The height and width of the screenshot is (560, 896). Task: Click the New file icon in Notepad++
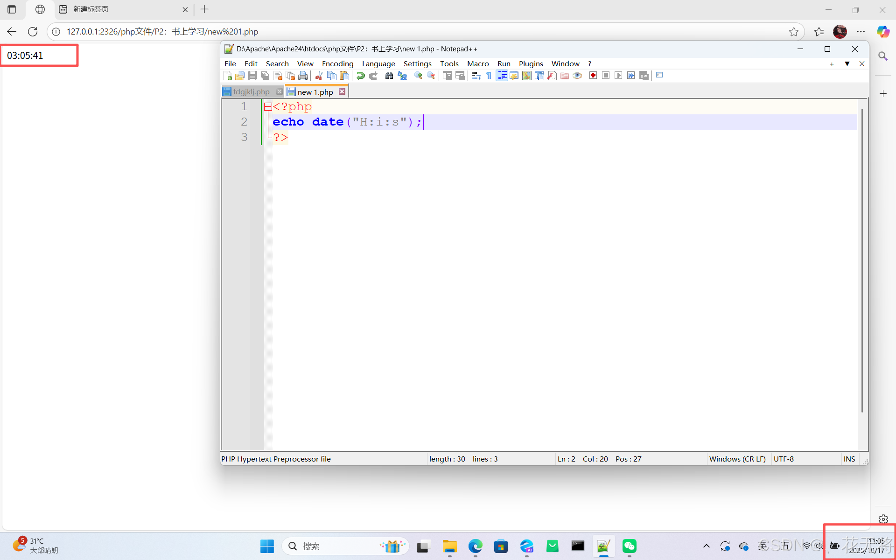click(228, 76)
